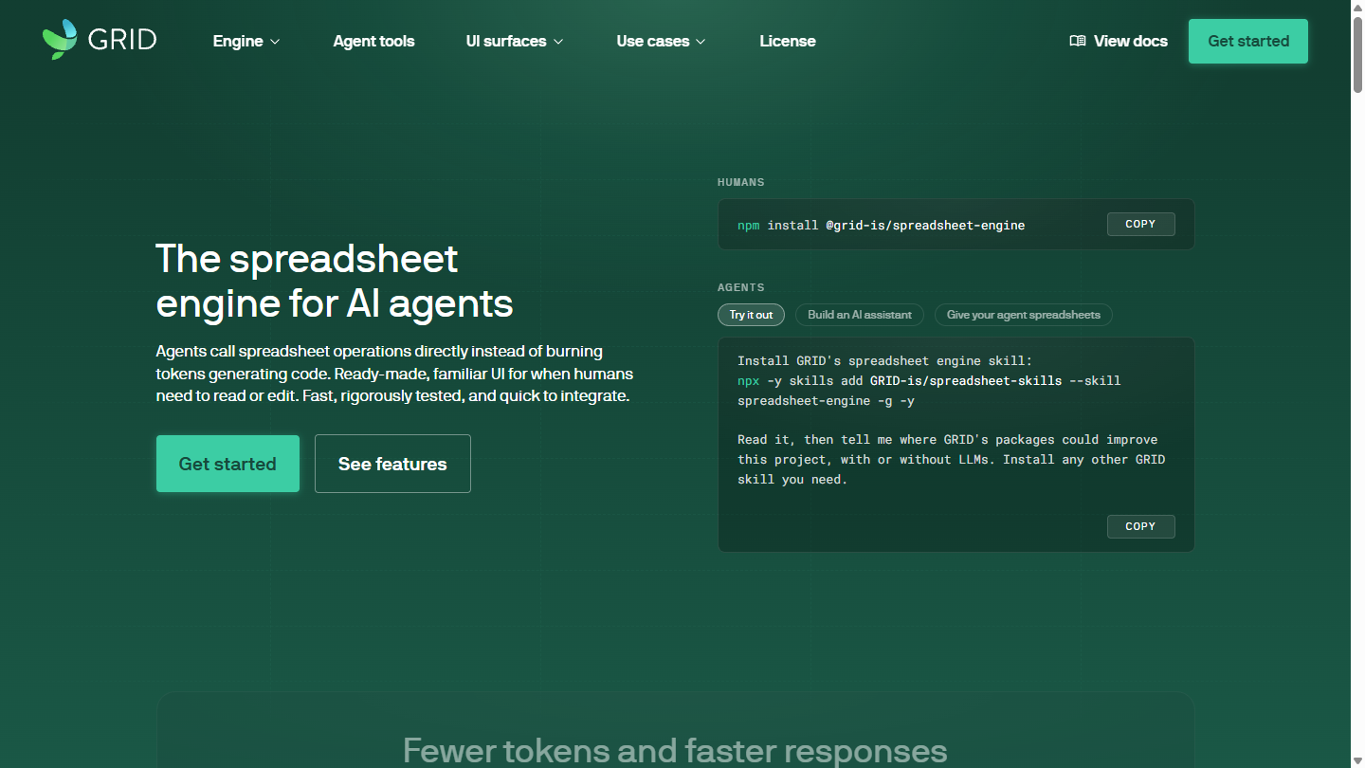
Task: Click the heading The spreadsheet engine for AI agents
Action: tap(334, 281)
